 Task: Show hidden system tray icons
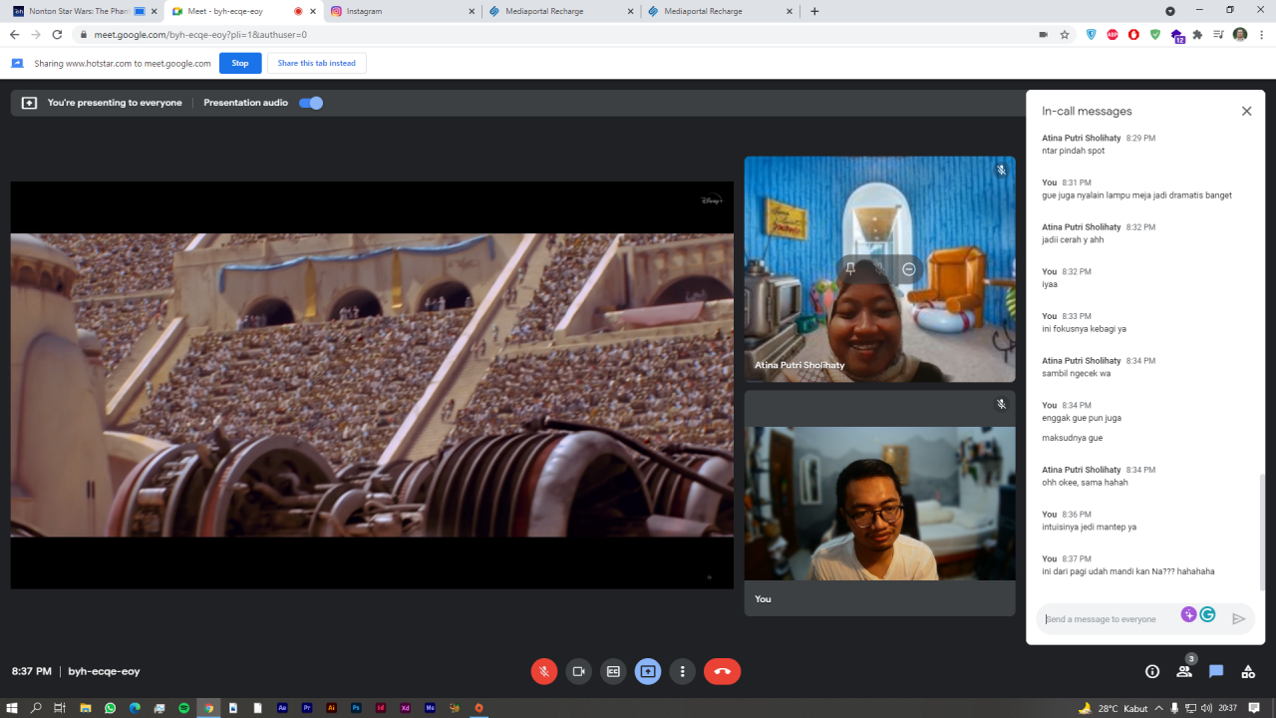point(1158,708)
